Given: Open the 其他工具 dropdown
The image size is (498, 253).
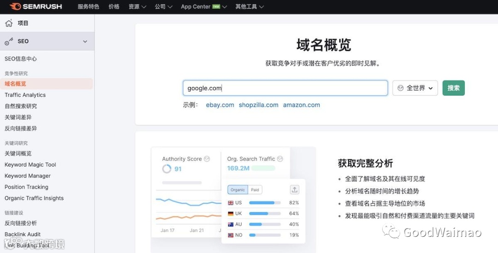Looking at the screenshot, I should (249, 6).
